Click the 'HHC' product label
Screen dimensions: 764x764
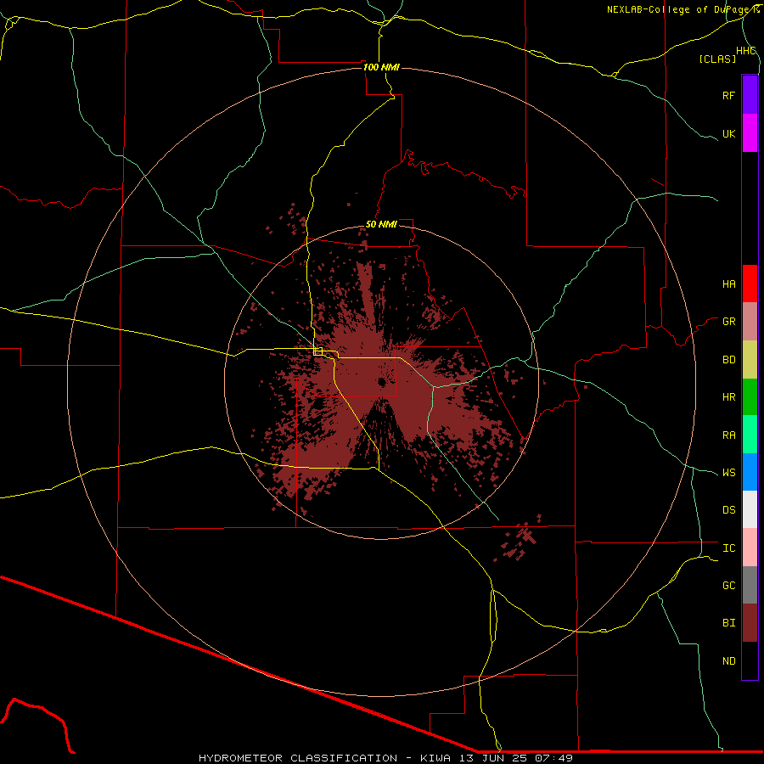click(745, 51)
